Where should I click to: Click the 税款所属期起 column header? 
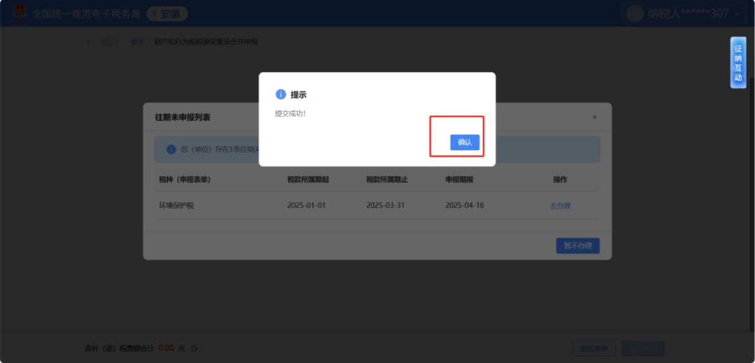(308, 179)
